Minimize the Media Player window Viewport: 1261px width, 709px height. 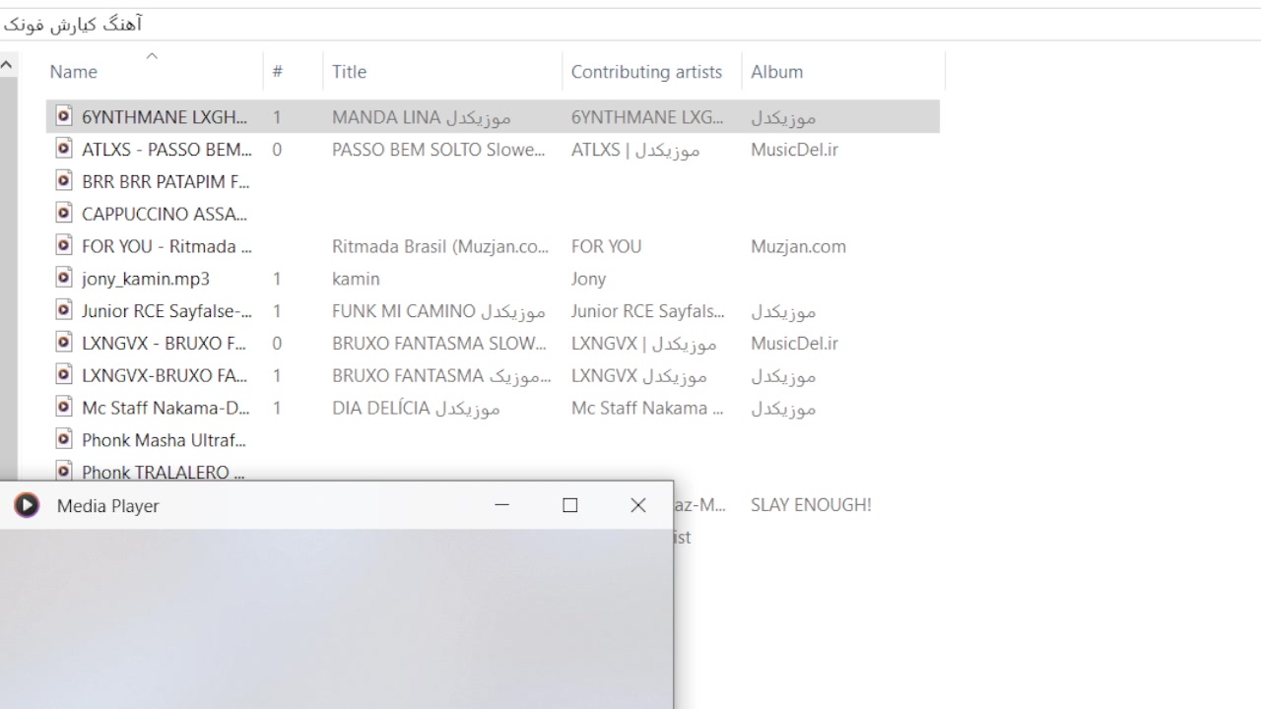point(501,505)
